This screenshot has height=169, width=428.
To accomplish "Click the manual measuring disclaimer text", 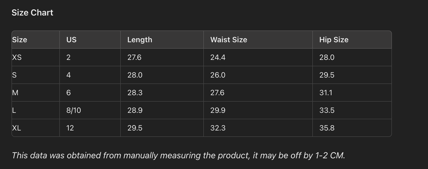I will point(178,155).
